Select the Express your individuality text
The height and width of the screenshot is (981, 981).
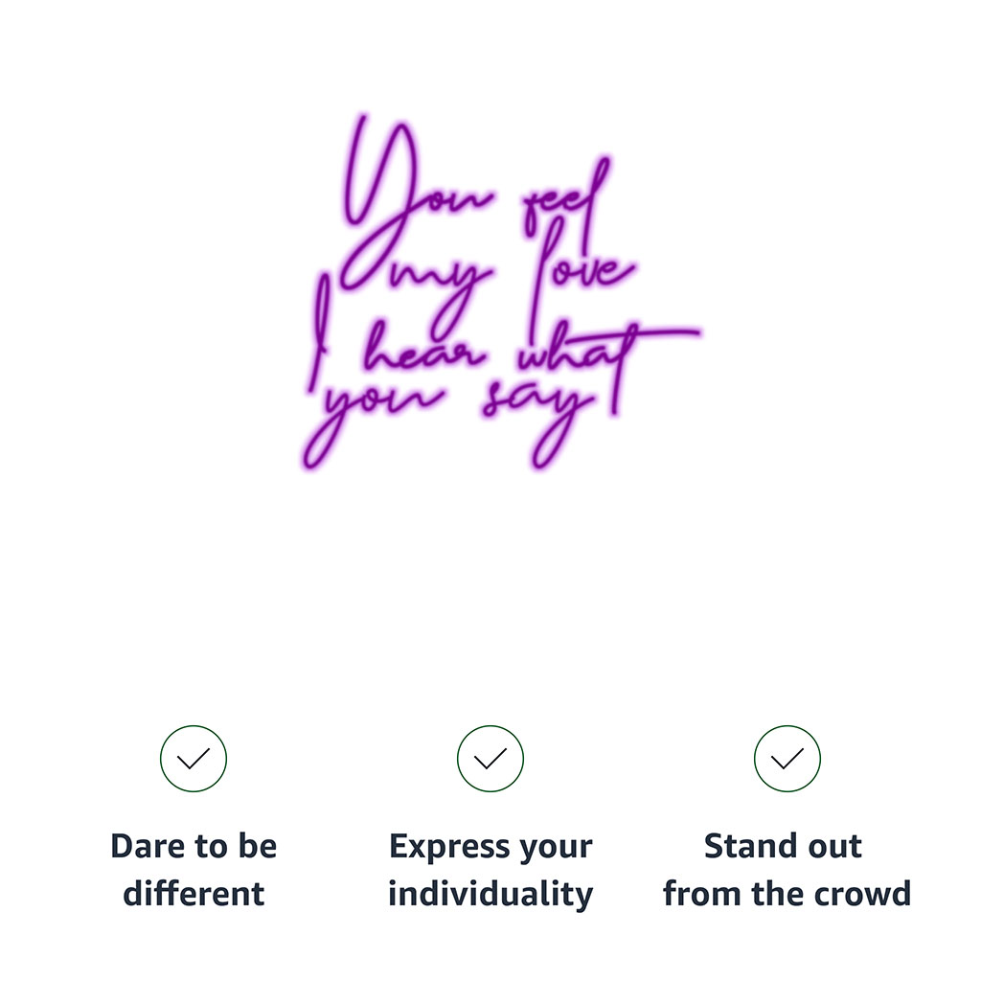[490, 870]
